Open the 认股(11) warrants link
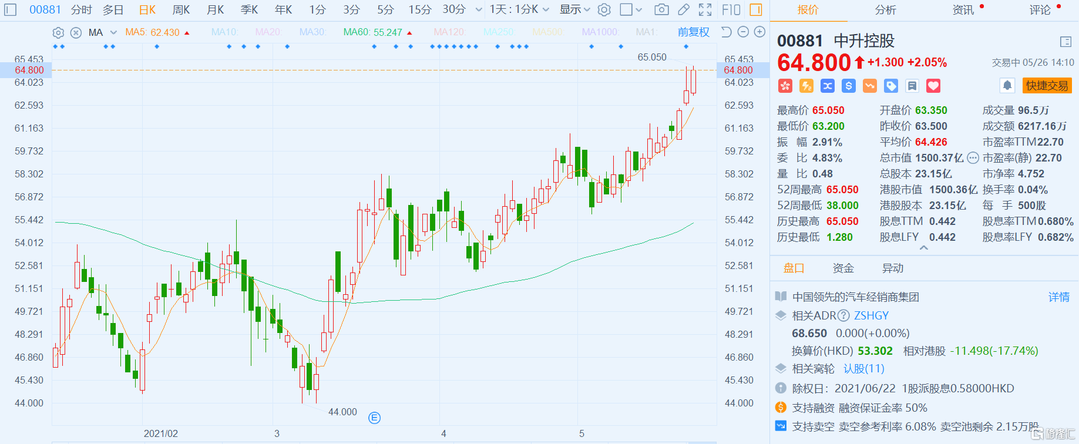The height and width of the screenshot is (444, 1079). 864,369
